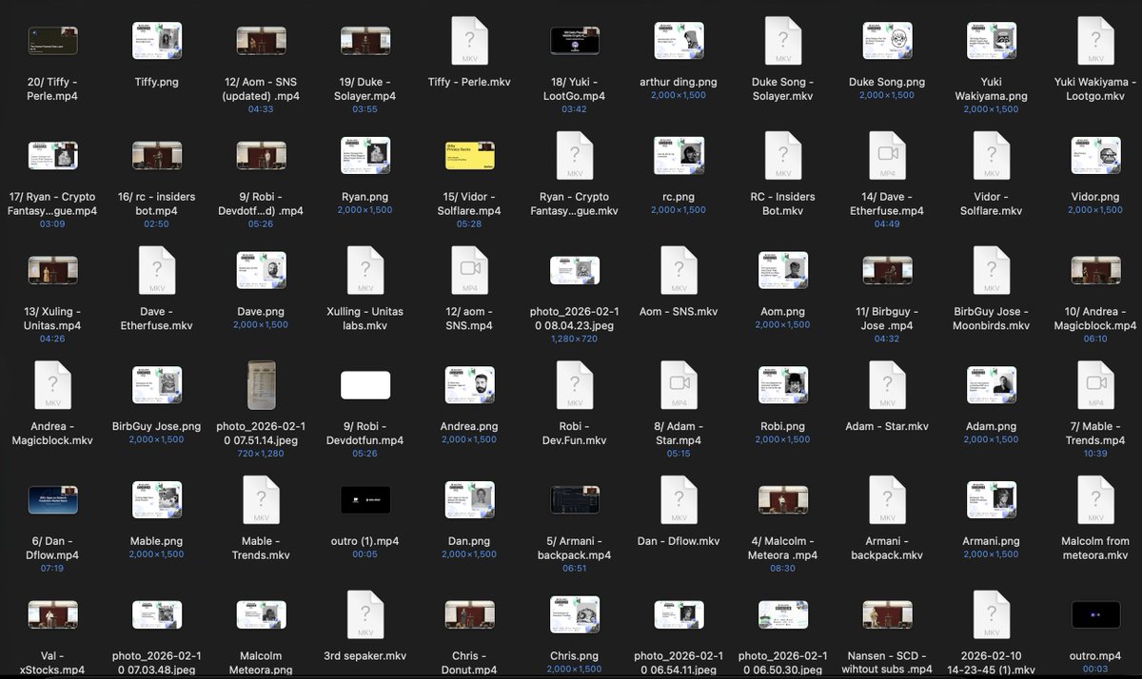Viewport: 1142px width, 679px height.
Task: Click the tall photo_2026-02-10 07.51.14.jpeg thumbnail
Action: point(261,385)
